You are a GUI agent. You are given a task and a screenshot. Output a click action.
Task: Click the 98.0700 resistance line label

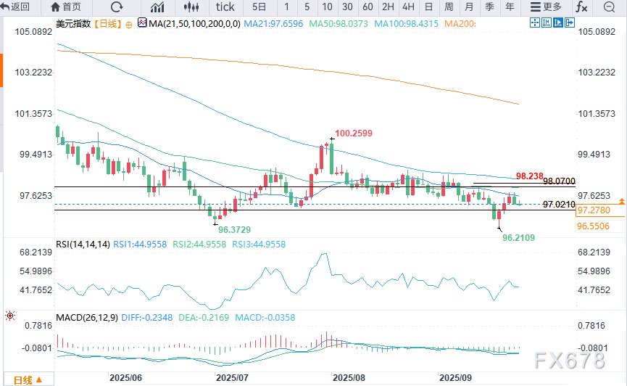pos(559,181)
